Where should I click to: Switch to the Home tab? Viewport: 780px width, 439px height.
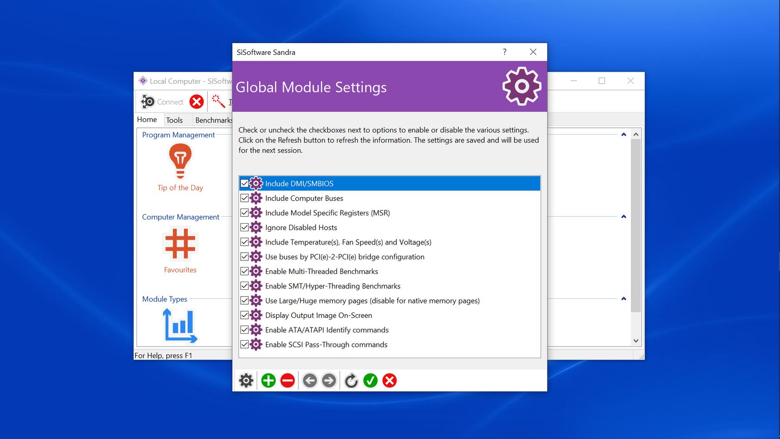click(x=147, y=120)
